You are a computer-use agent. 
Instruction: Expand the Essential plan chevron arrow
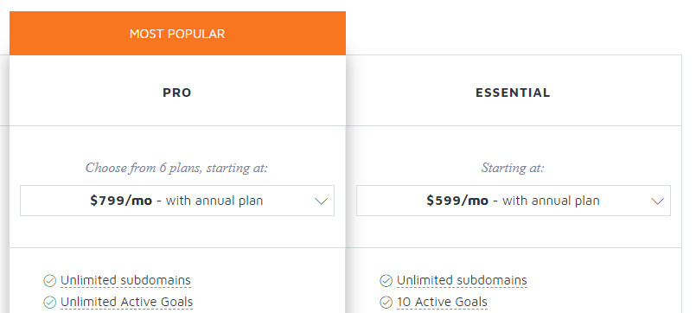(657, 201)
